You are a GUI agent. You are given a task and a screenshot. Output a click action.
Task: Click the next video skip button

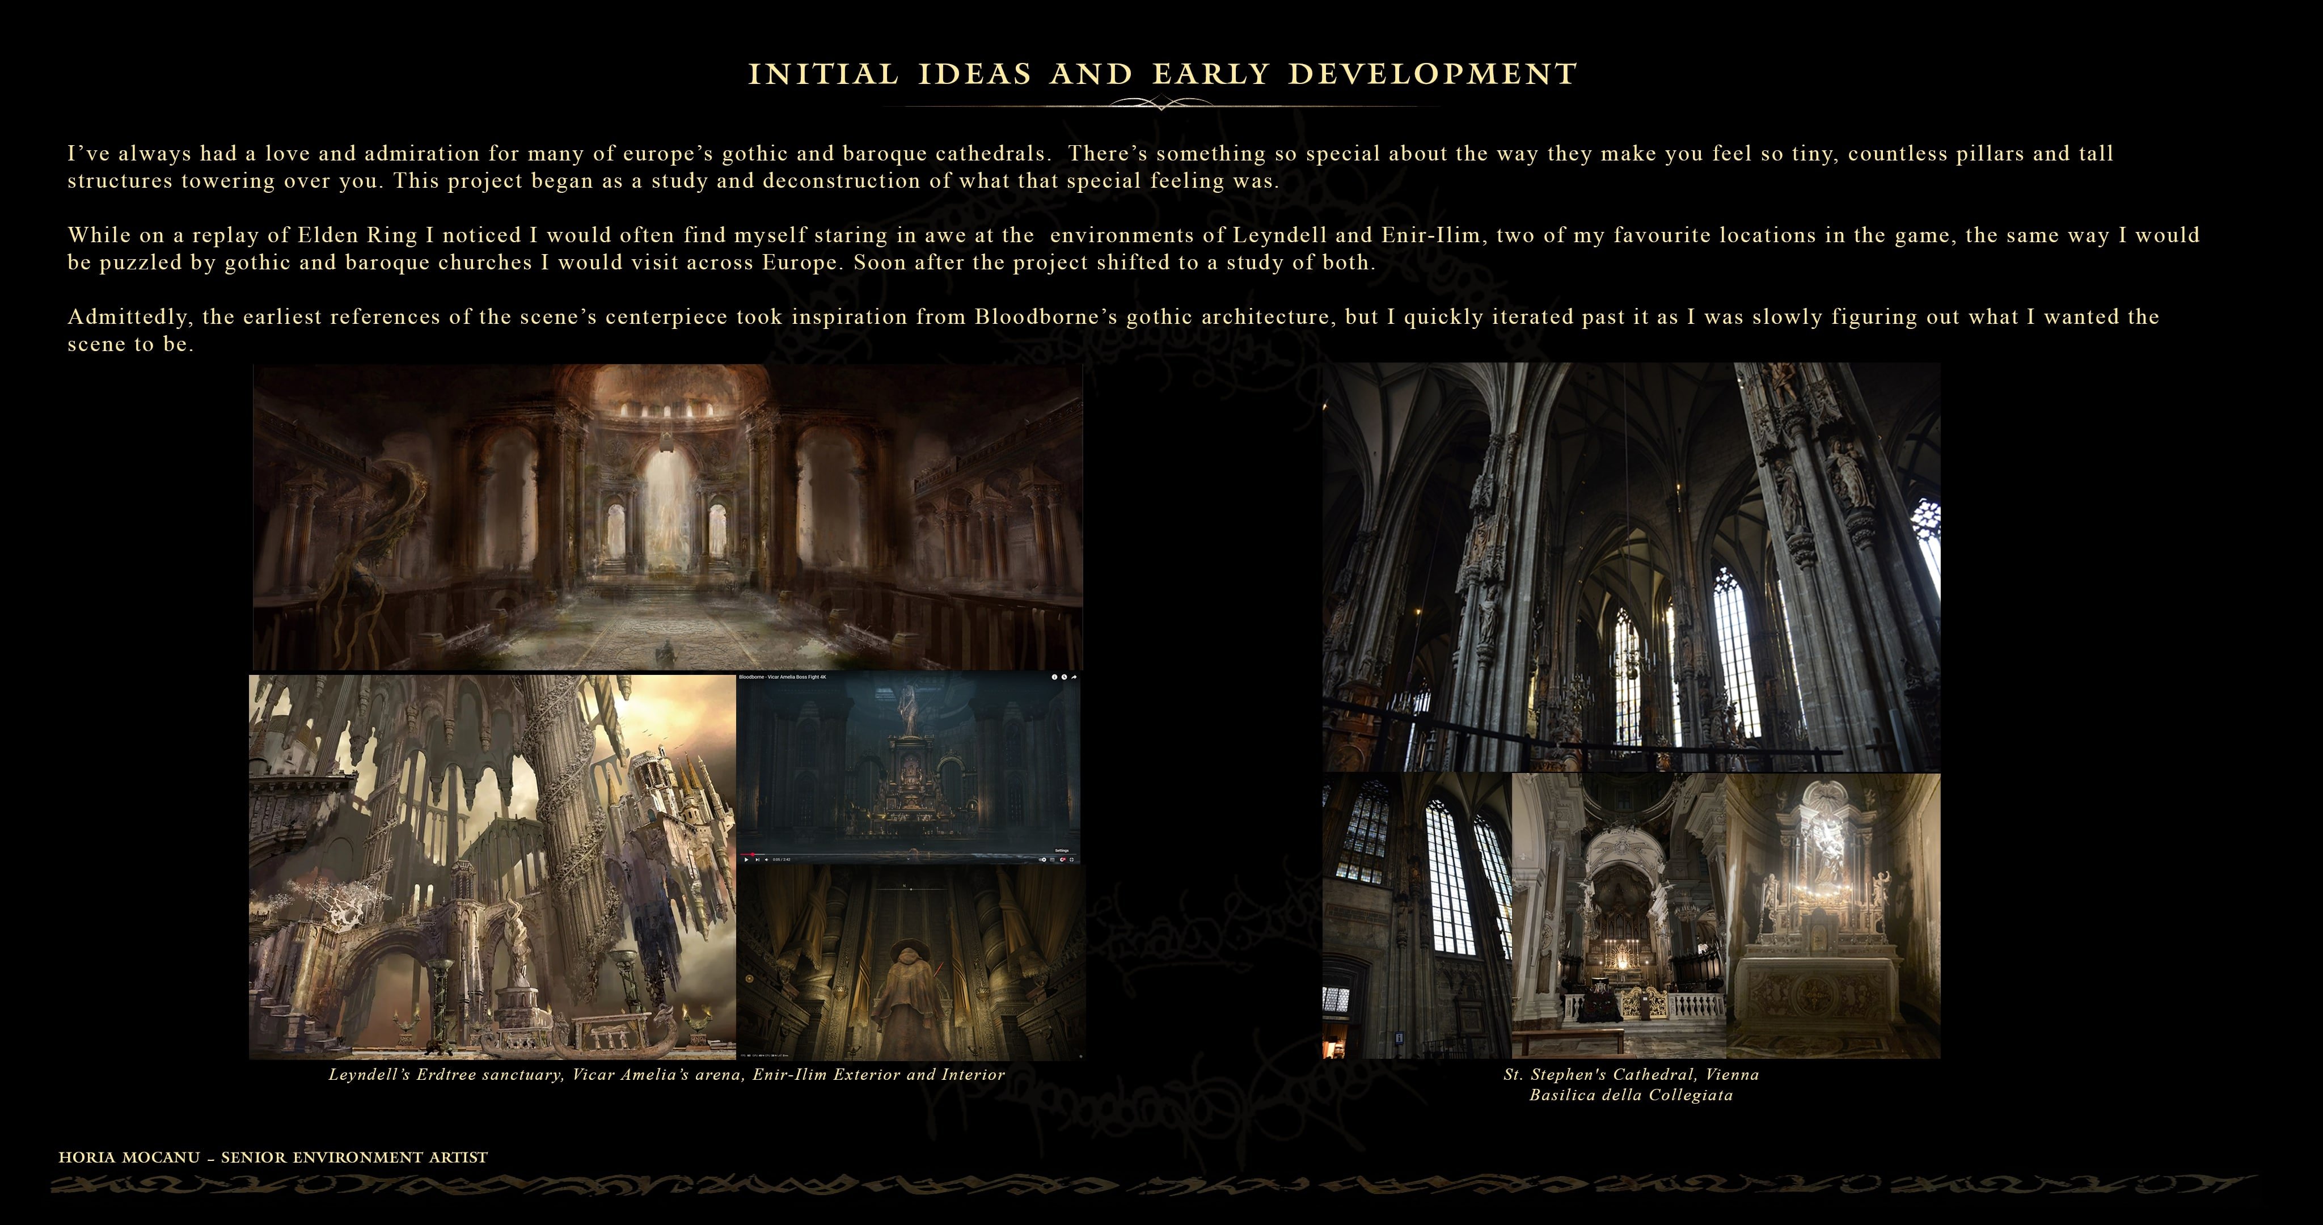click(x=758, y=860)
